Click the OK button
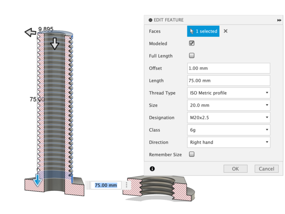The width and height of the screenshot is (285, 214). pos(235,169)
